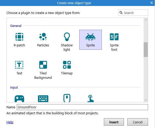The image size is (155, 128).
Task: Pick the Touch input plugin icon
Action: pos(90,98)
